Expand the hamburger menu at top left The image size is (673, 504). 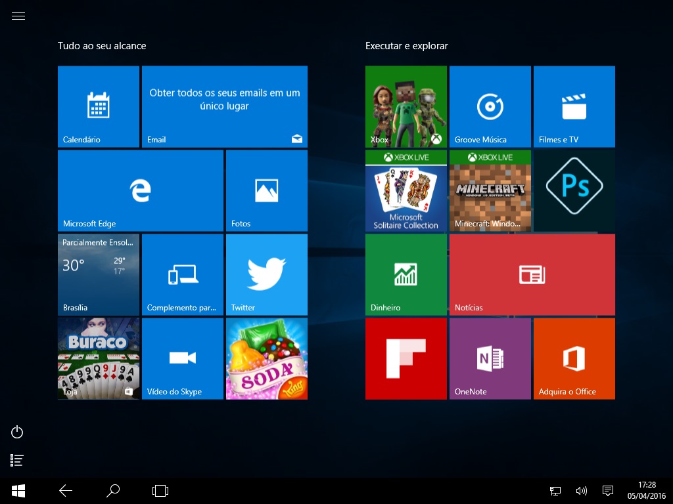[18, 16]
